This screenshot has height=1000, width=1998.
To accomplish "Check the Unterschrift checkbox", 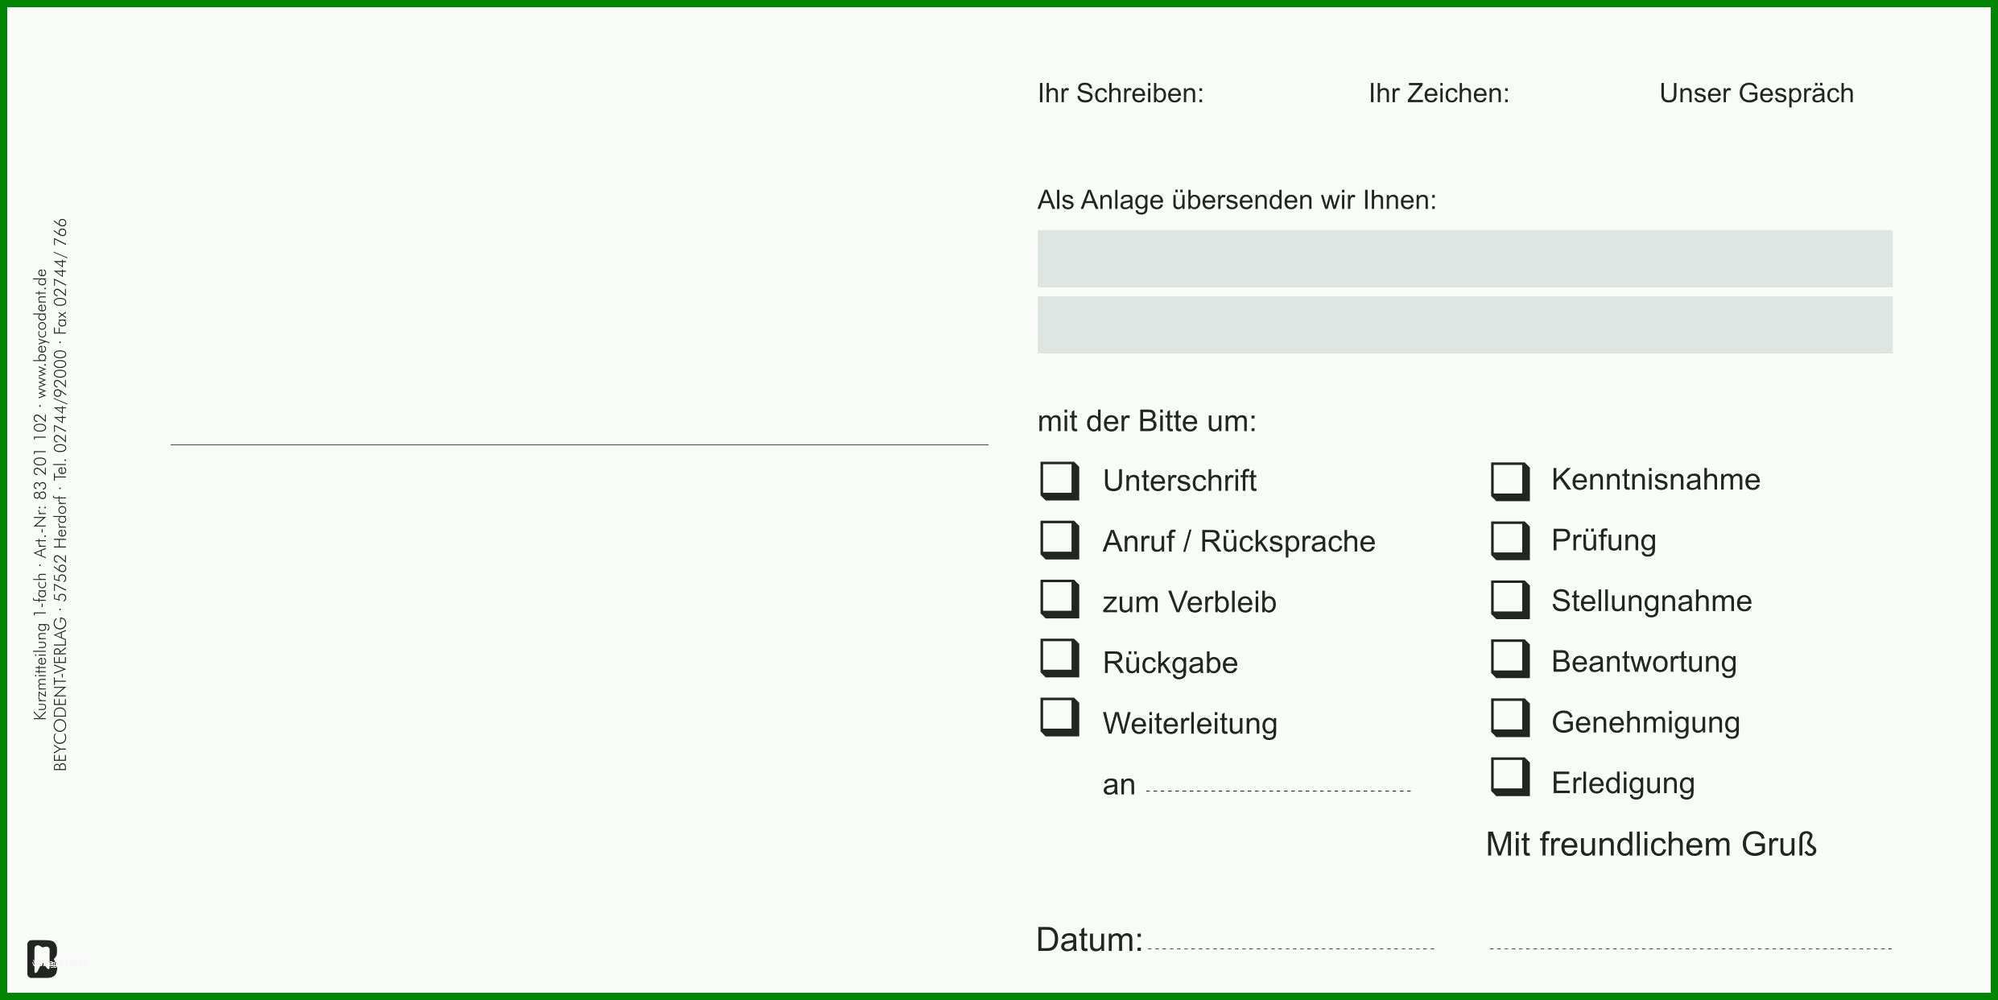I will click(x=1059, y=481).
